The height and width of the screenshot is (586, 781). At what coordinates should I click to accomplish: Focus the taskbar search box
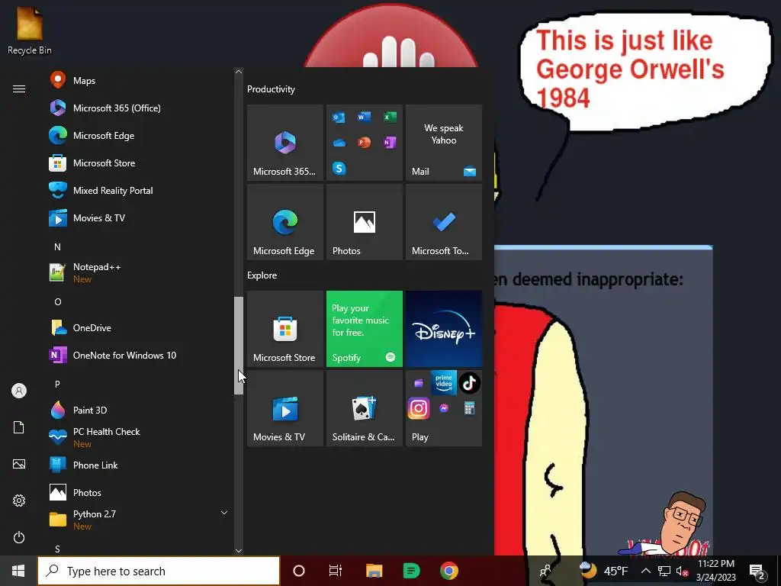[x=159, y=571]
